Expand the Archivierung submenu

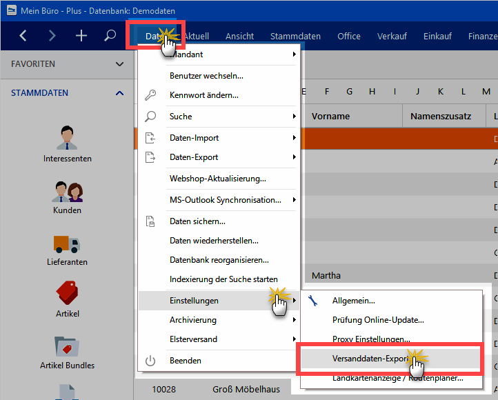coord(295,320)
